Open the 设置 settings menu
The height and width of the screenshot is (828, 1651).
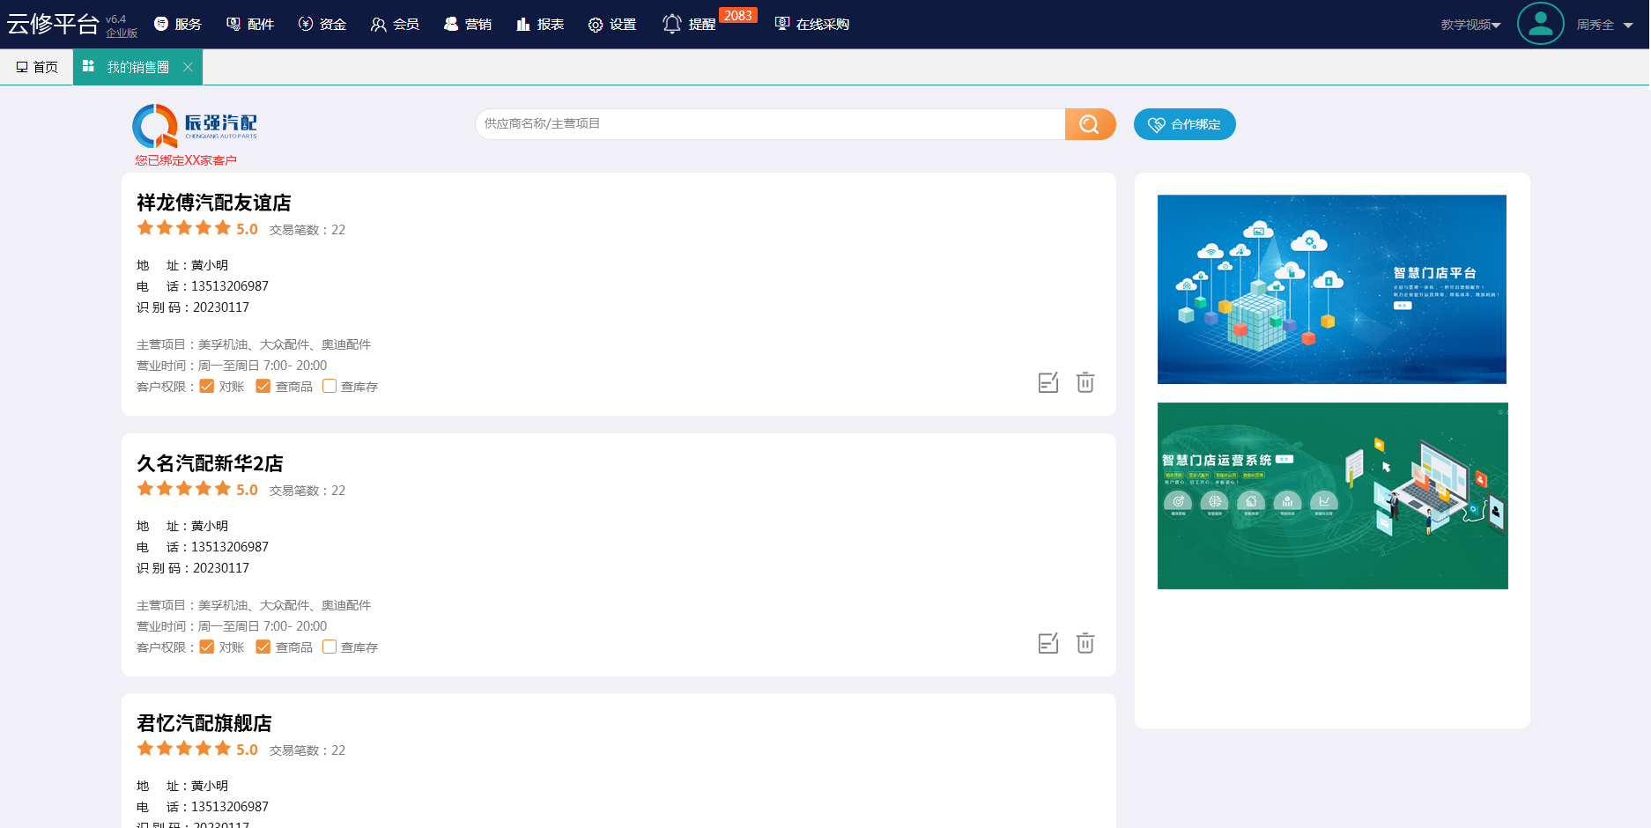point(612,24)
